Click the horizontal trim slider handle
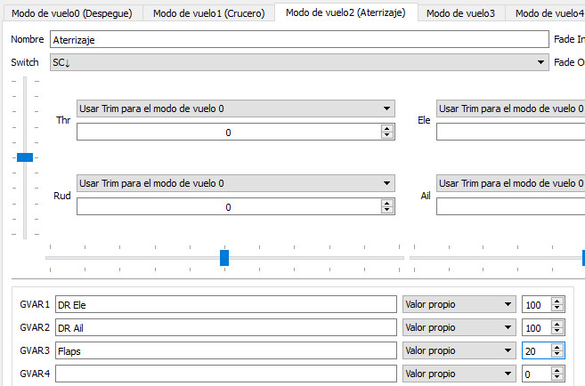 click(224, 257)
